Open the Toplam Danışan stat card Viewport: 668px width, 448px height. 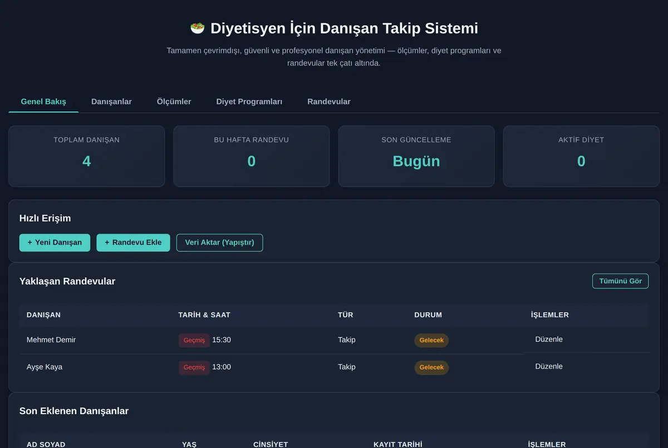point(86,156)
